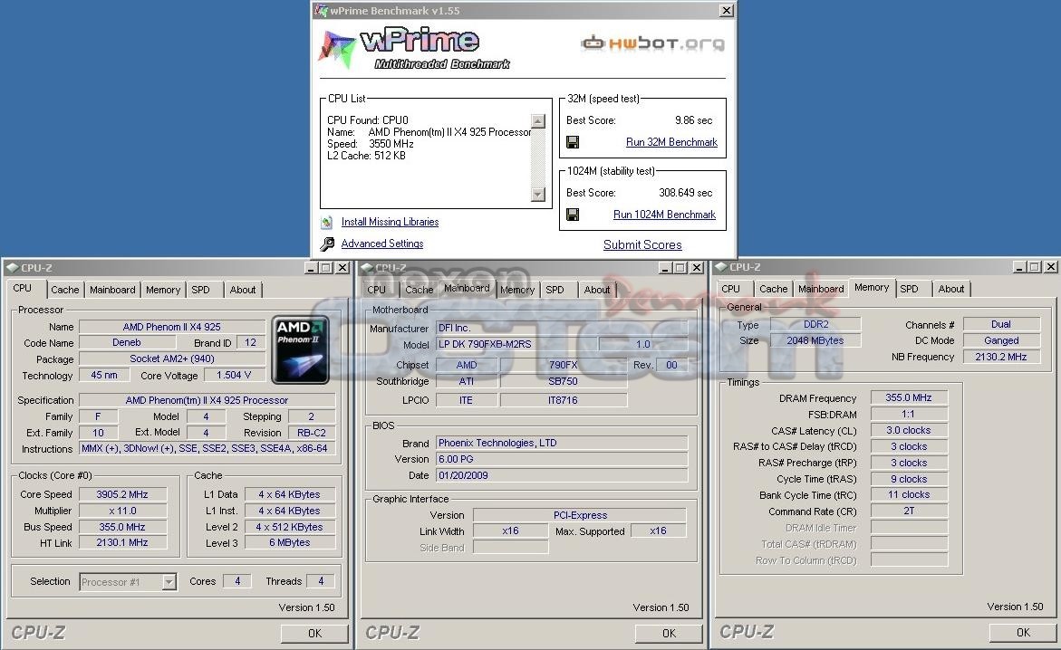
Task: Open Advanced Settings link
Action: [x=382, y=244]
